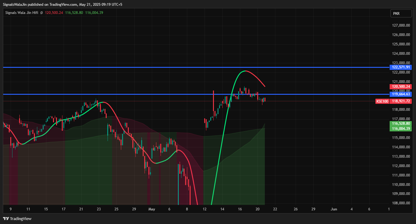Click the KSE100 symbol label
The height and width of the screenshot is (224, 416).
click(x=382, y=101)
